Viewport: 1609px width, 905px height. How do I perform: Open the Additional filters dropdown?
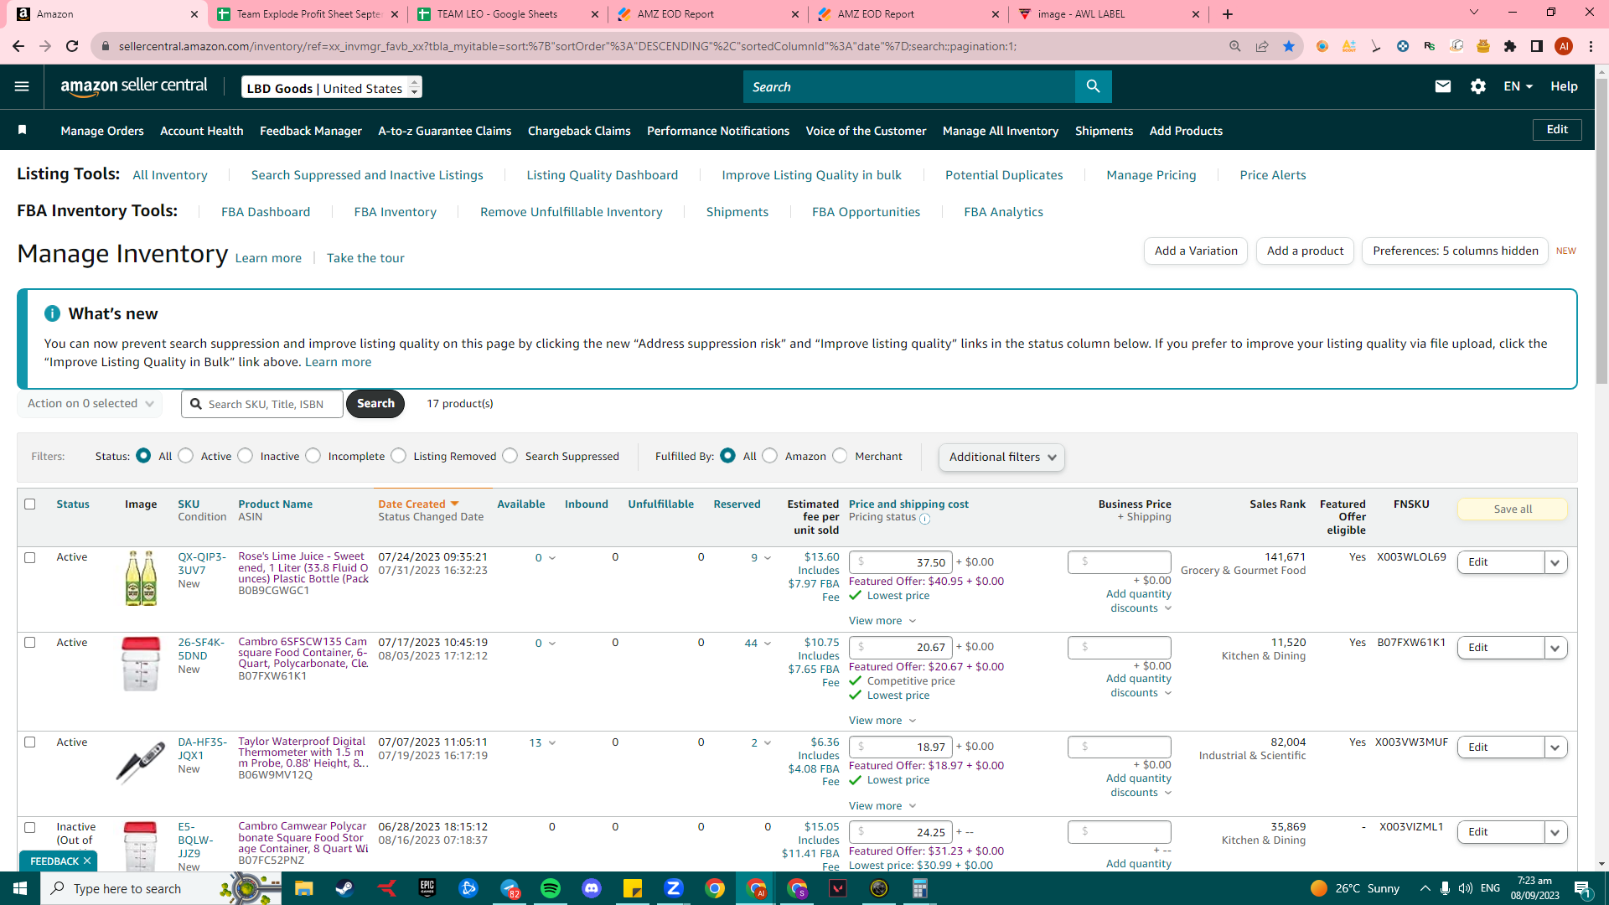(1001, 457)
